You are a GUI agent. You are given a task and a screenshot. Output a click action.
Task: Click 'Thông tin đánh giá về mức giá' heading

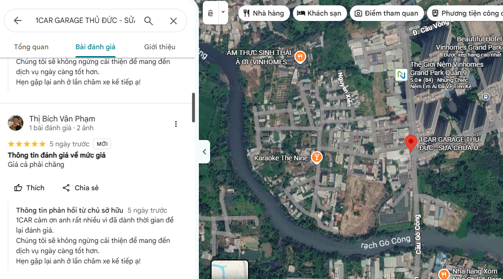coord(57,156)
